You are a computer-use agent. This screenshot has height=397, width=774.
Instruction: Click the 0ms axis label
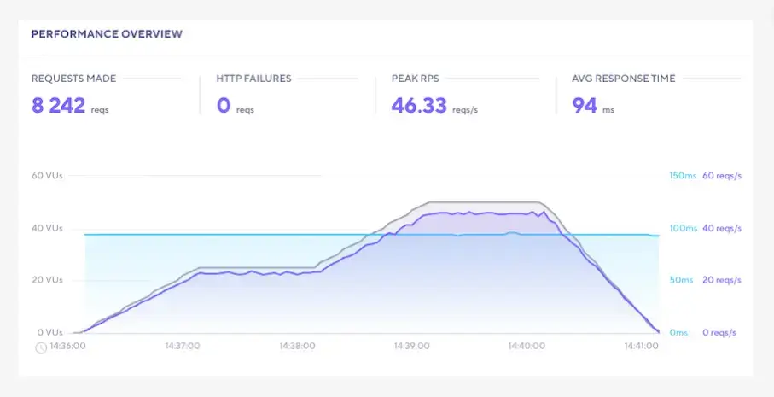pos(678,333)
